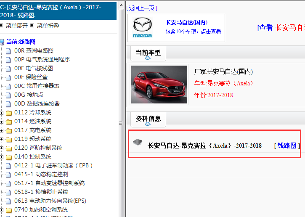Click the page icon beside 00F 保险丝盒
The width and height of the screenshot is (305, 217).
click(8, 77)
